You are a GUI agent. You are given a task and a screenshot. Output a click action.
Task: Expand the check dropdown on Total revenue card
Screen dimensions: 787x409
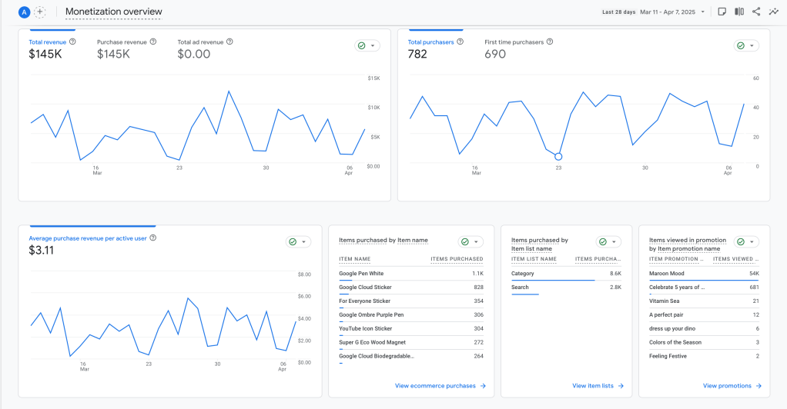367,46
